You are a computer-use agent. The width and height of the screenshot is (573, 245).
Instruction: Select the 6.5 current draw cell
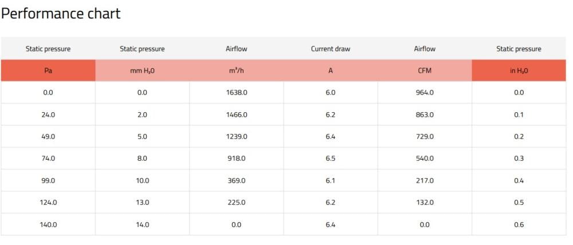(x=331, y=159)
